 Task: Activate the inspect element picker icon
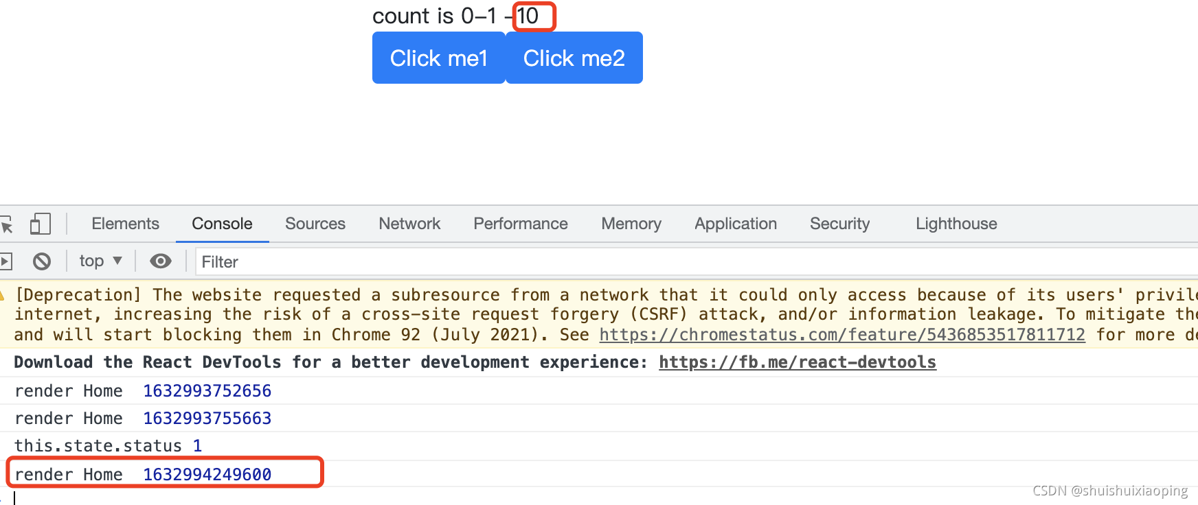(x=6, y=224)
